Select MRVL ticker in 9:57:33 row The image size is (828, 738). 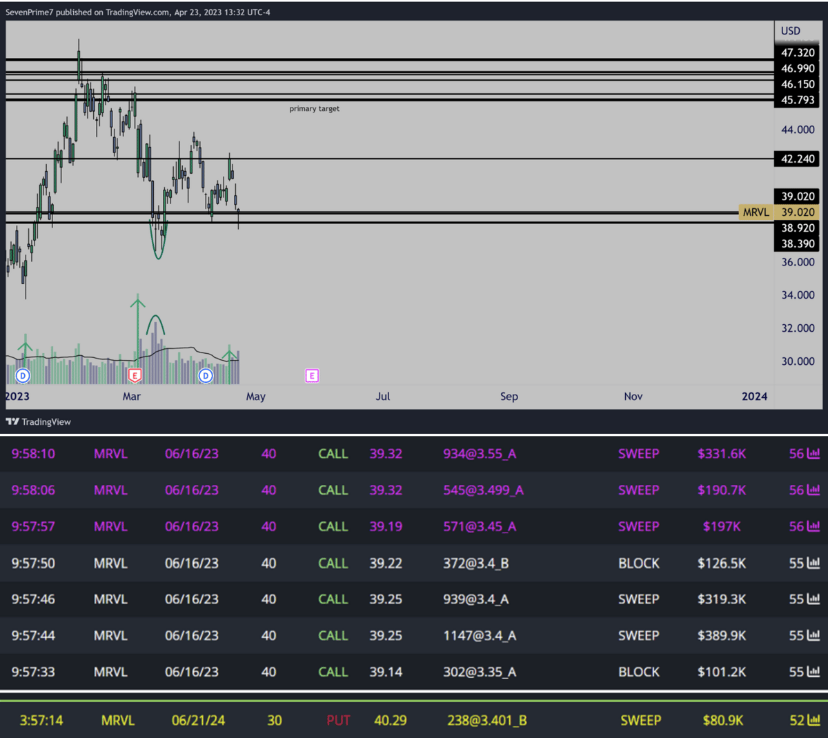(x=110, y=672)
